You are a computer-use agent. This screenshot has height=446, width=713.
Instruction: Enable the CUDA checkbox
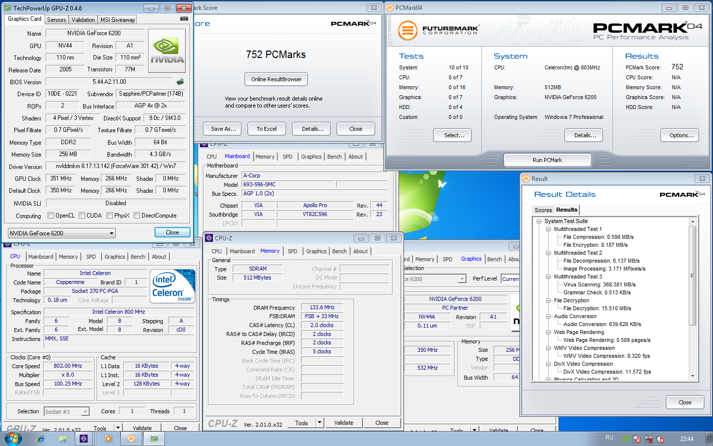pyautogui.click(x=82, y=215)
